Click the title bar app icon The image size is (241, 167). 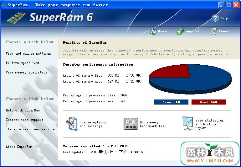click(x=4, y=5)
